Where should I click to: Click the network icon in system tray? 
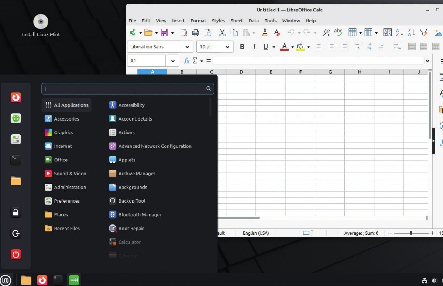(425, 281)
